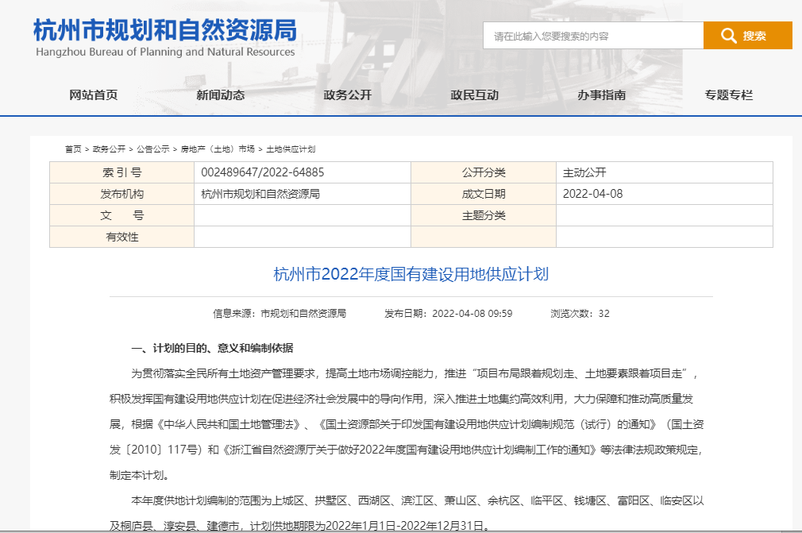Open the 网站首页 navigation item

(94, 95)
